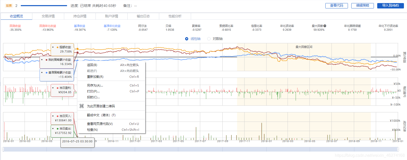The height and width of the screenshot is (160, 407).
Task: Click the 年化下行波动率 metric label
Action: tap(388, 26)
